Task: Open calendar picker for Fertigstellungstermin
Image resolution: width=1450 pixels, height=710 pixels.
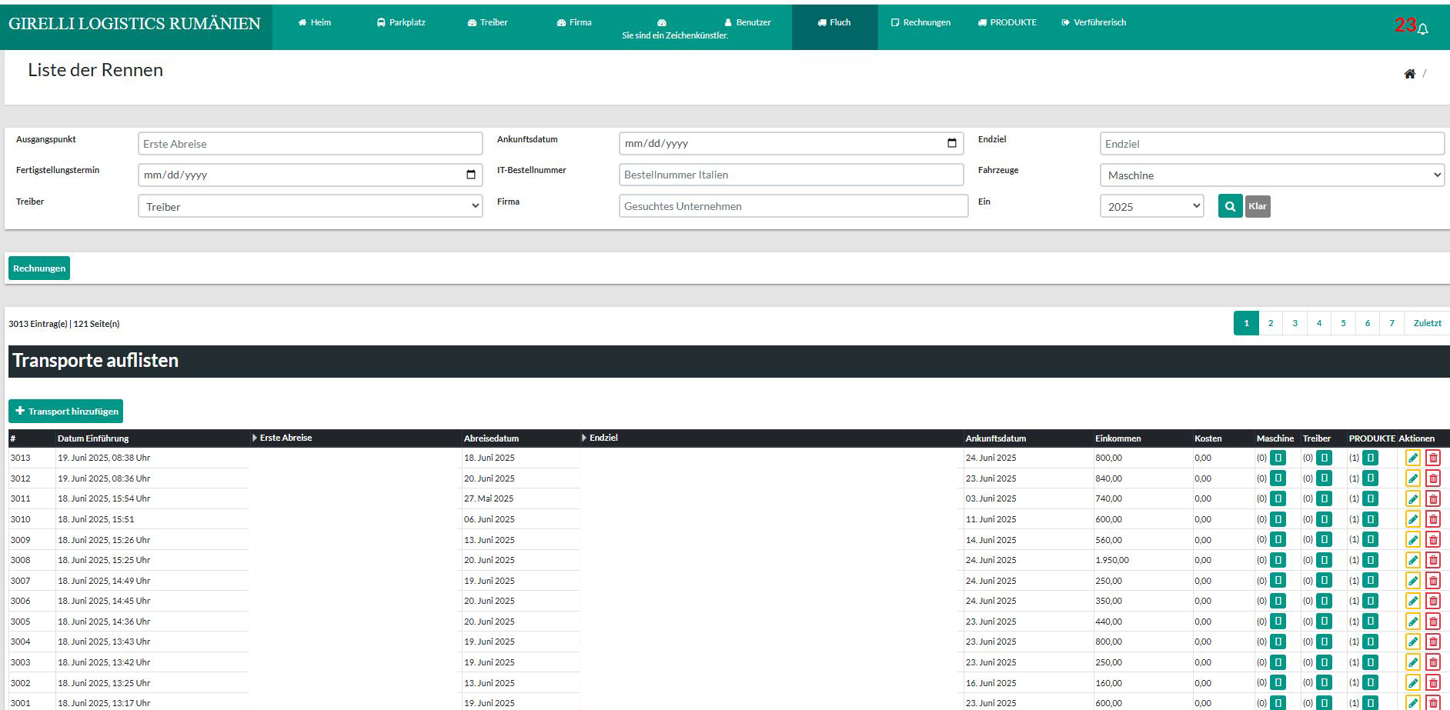Action: point(471,175)
